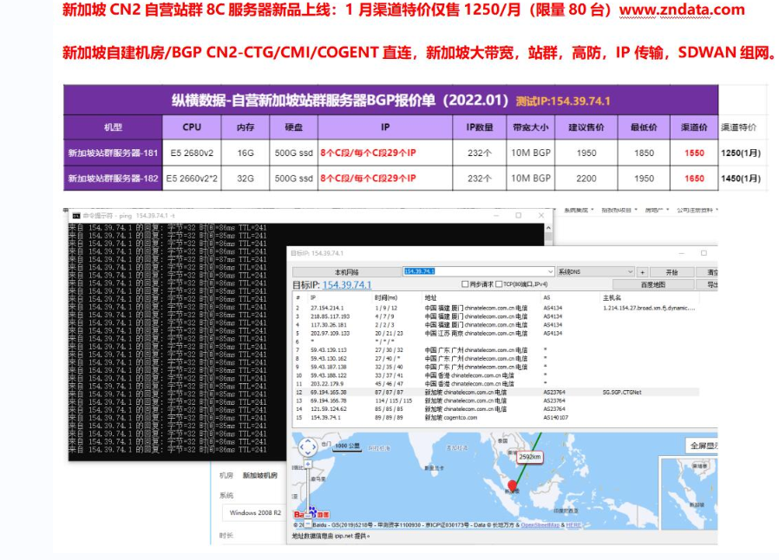Click the AS140107 cell
This screenshot has height=560, width=779.
coord(555,418)
